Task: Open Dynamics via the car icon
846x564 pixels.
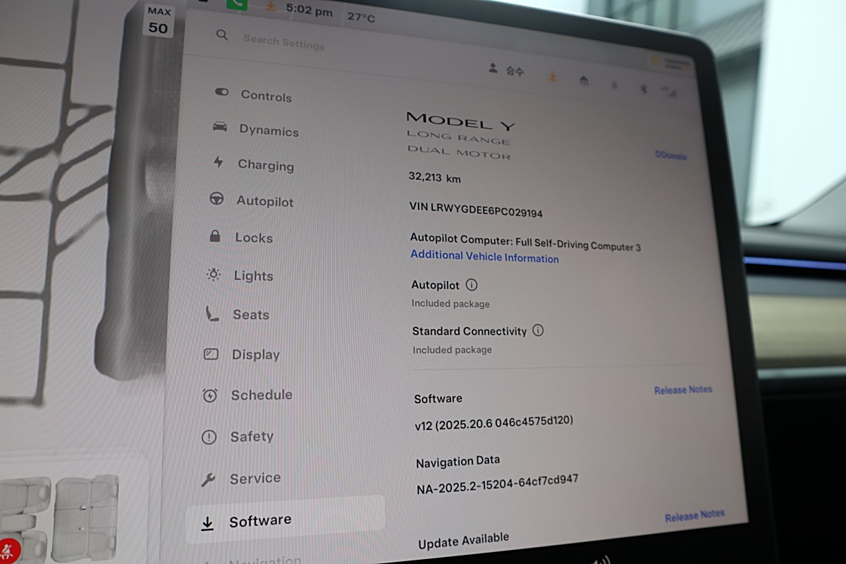Action: pos(220,127)
